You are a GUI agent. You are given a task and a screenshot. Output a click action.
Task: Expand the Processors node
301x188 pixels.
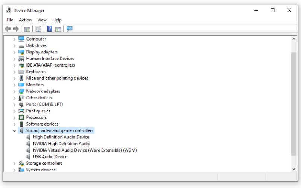point(14,118)
